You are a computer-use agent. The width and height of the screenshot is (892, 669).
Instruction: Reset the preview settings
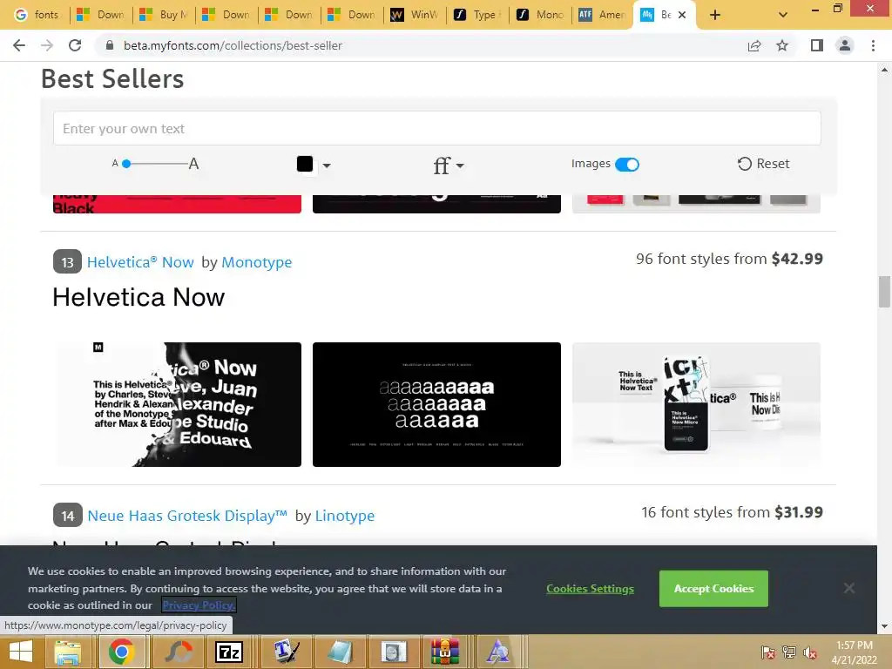(x=763, y=164)
